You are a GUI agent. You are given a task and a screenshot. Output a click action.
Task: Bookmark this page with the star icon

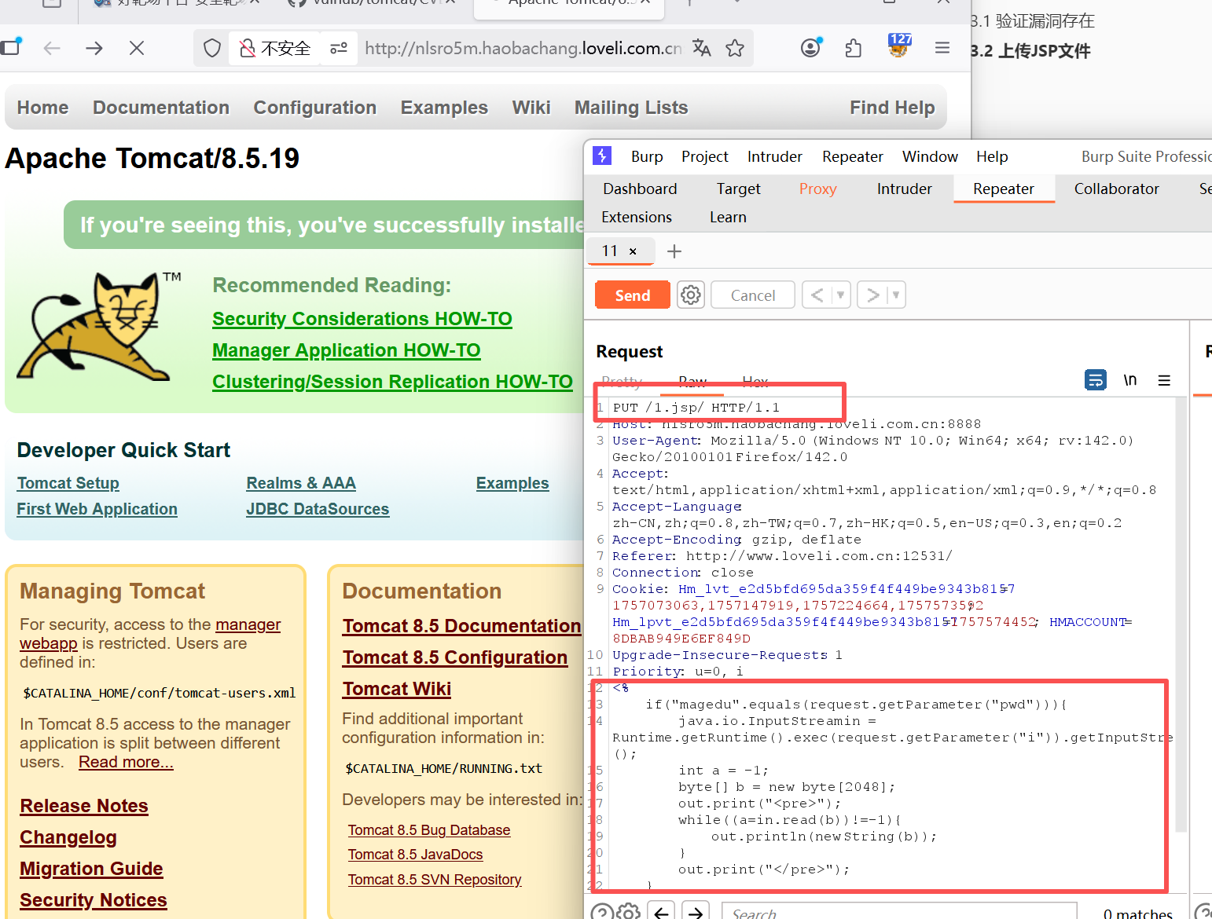click(735, 49)
